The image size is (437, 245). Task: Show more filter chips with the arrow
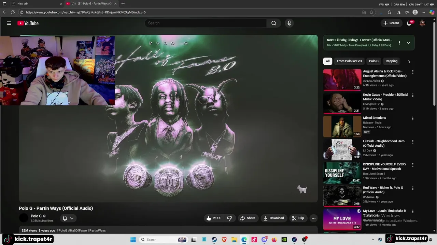[x=409, y=62]
